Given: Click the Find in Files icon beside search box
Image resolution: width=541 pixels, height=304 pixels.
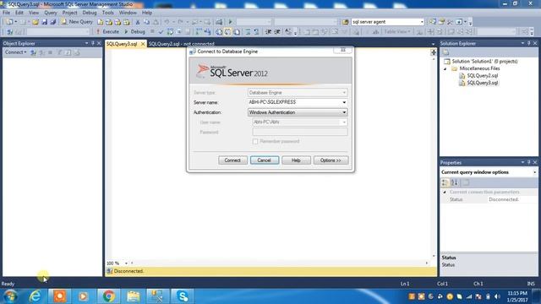Looking at the screenshot, I should coord(346,22).
